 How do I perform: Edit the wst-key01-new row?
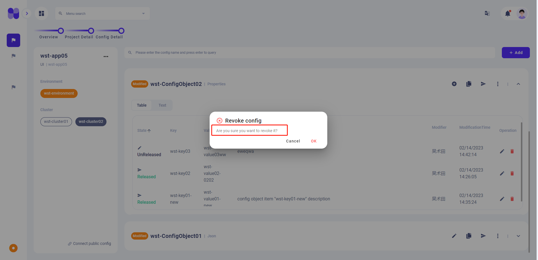click(x=502, y=199)
